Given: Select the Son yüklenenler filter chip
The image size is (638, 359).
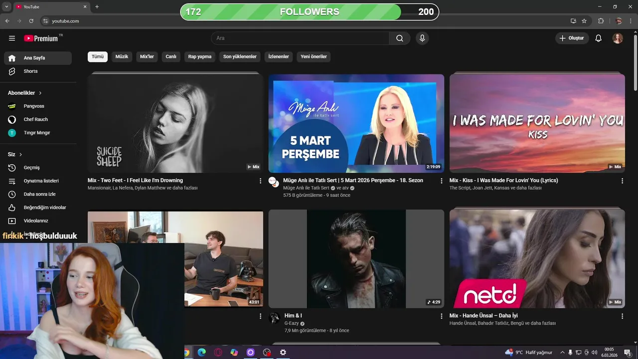Looking at the screenshot, I should click(x=240, y=56).
